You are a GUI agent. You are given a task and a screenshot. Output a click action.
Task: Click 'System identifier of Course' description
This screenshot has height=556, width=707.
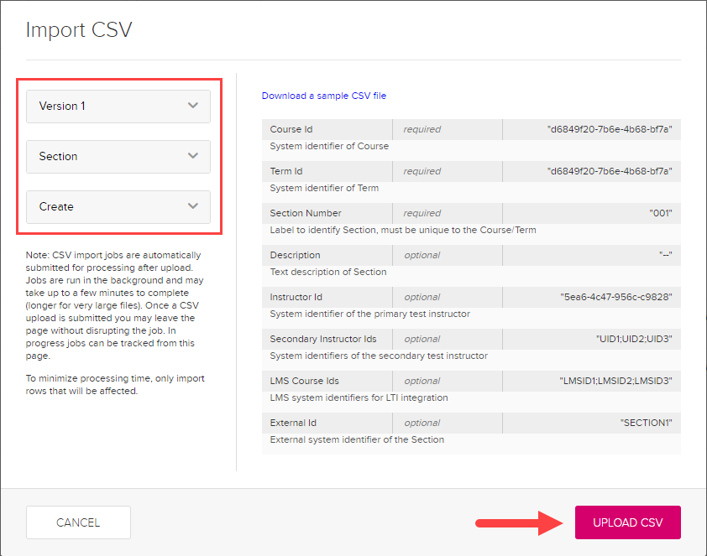point(329,146)
